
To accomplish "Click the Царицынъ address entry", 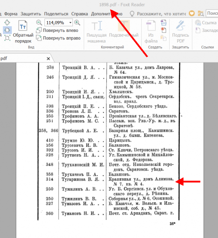I will click(x=120, y=140).
